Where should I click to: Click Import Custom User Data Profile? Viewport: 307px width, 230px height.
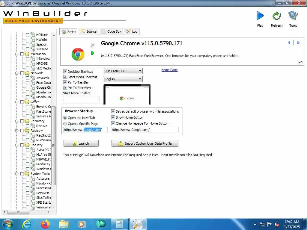click(145, 143)
